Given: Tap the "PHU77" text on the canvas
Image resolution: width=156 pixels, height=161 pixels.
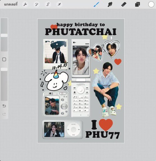Looking at the screenshot, I should pyautogui.click(x=103, y=135).
